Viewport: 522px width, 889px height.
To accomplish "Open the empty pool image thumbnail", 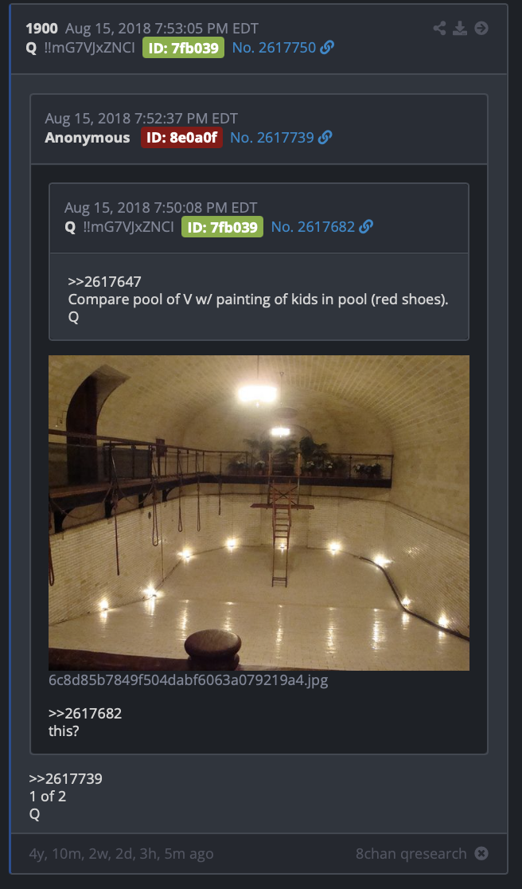I will 259,512.
